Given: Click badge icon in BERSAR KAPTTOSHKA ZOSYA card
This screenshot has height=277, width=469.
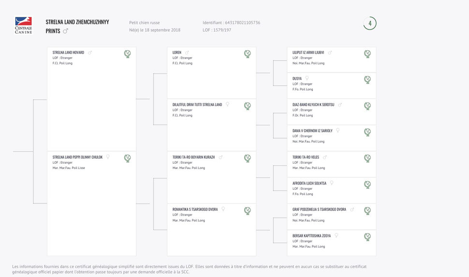Looking at the screenshot, I should 367,237.
